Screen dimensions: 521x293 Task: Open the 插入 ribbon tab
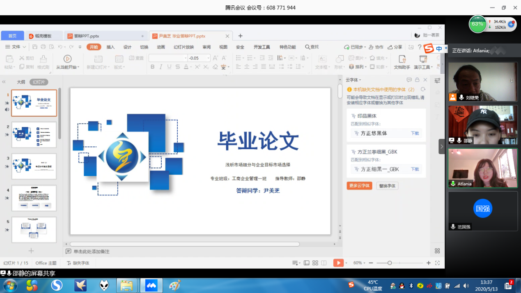click(x=110, y=47)
